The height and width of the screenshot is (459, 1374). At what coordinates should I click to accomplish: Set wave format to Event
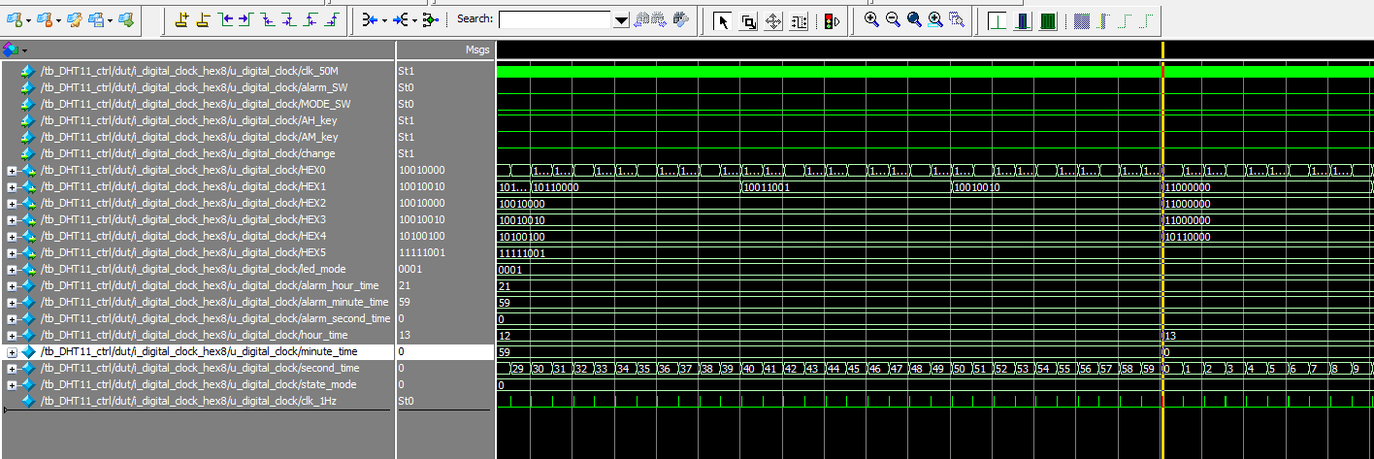point(1047,20)
